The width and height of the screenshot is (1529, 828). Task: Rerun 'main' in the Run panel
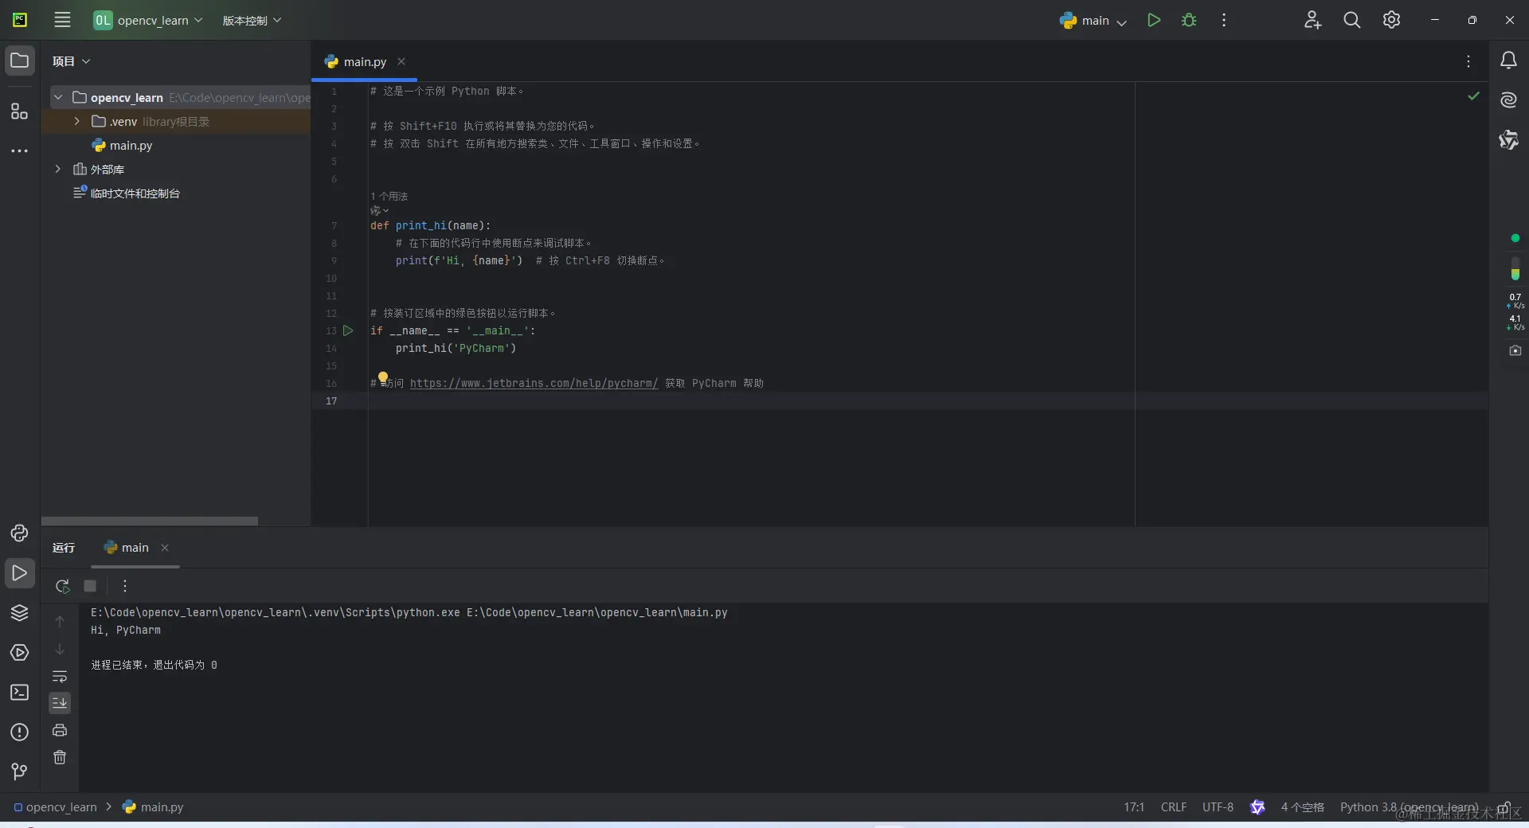(62, 586)
